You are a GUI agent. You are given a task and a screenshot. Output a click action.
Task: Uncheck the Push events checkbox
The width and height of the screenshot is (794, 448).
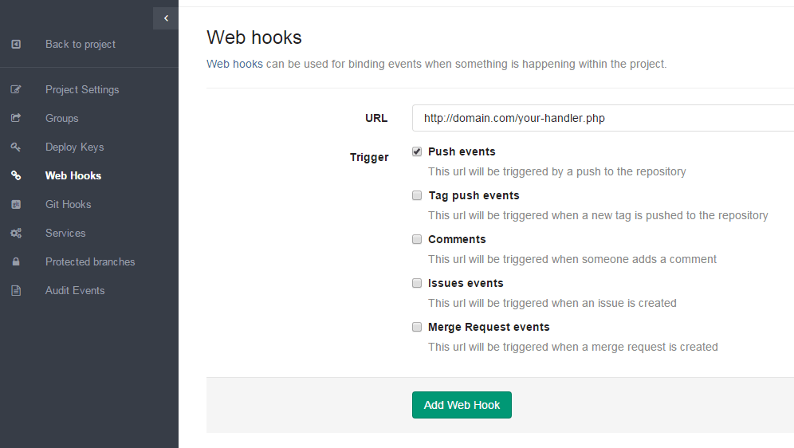point(417,151)
